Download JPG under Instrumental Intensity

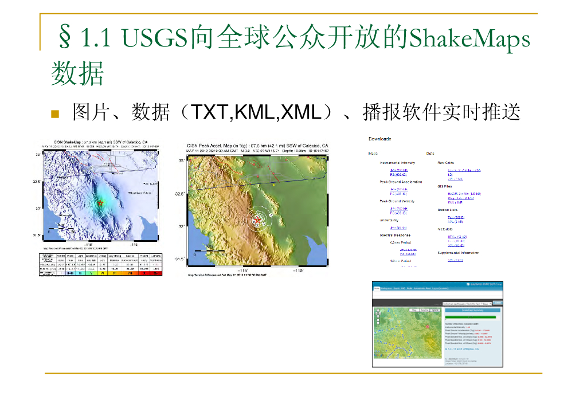(399, 170)
